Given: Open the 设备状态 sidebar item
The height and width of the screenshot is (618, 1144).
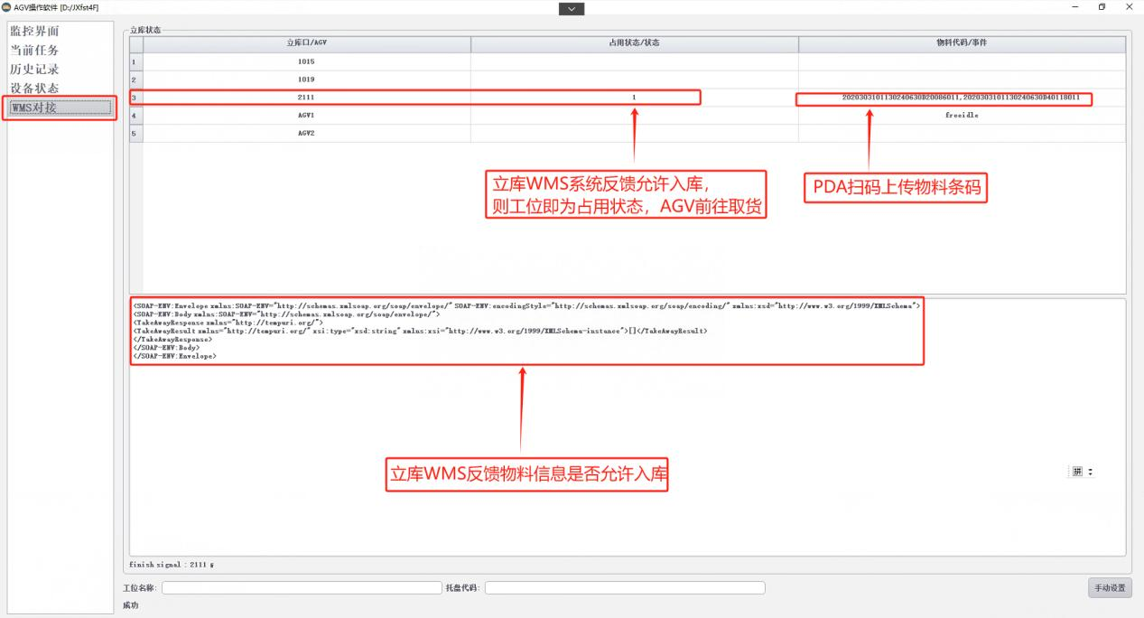Looking at the screenshot, I should (34, 89).
